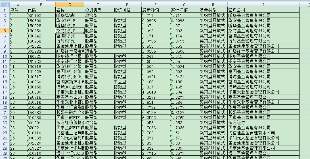Select the 中盘型 investment style cell
This screenshot has height=159, width=310.
tap(127, 82)
